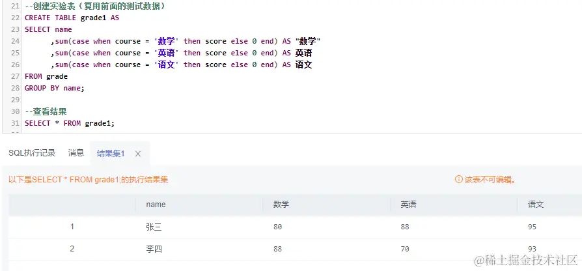The width and height of the screenshot is (582, 271).
Task: Click the 该表不可编辑 notice text
Action: click(490, 180)
